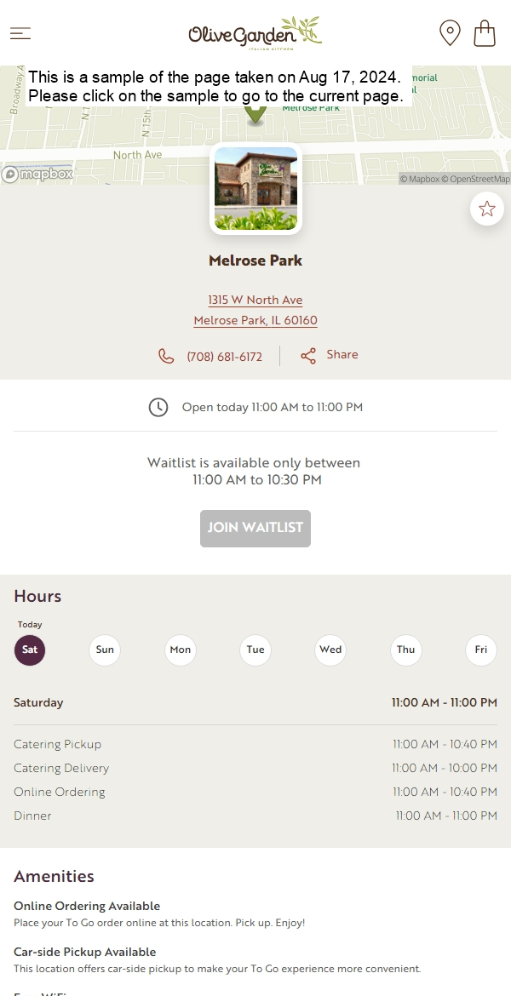Screen dimensions: 511x996
Task: Select Sun in the hours day picker
Action: click(x=105, y=650)
